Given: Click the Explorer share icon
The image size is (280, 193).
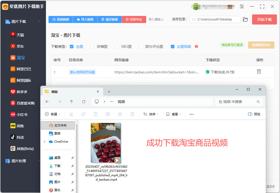Looking at the screenshot, I should [x=120, y=114].
